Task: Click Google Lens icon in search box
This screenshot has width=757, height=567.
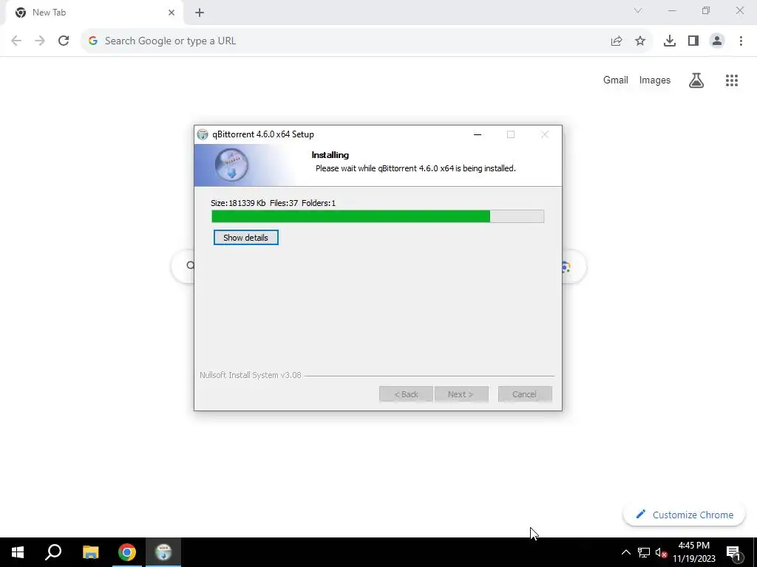Action: point(566,267)
